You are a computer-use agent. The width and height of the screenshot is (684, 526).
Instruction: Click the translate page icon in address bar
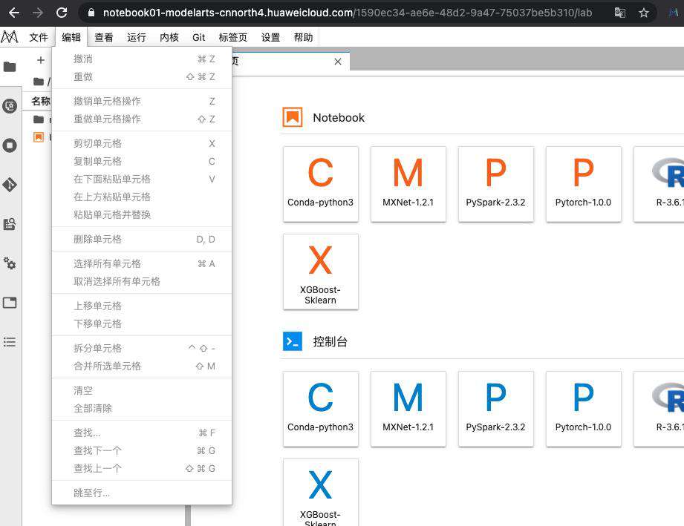point(620,13)
